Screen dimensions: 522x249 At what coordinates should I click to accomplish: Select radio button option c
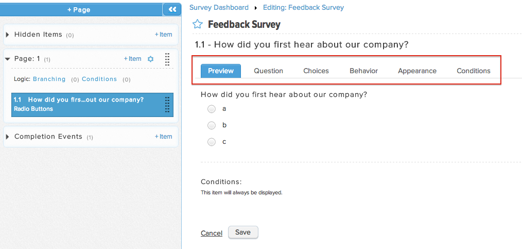click(212, 142)
